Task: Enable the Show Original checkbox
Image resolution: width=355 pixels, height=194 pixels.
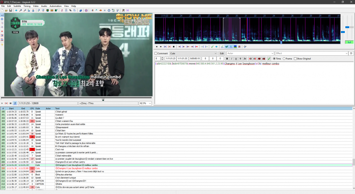Action: pyautogui.click(x=295, y=59)
